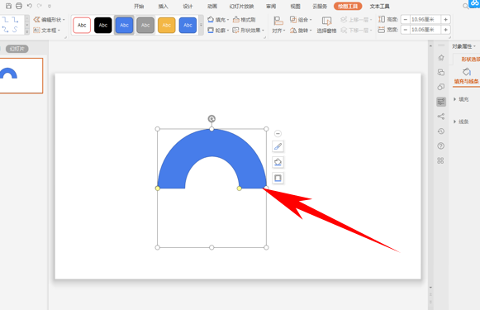The width and height of the screenshot is (480, 310).
Task: Expand the line section in the properties panel
Action: coord(461,122)
